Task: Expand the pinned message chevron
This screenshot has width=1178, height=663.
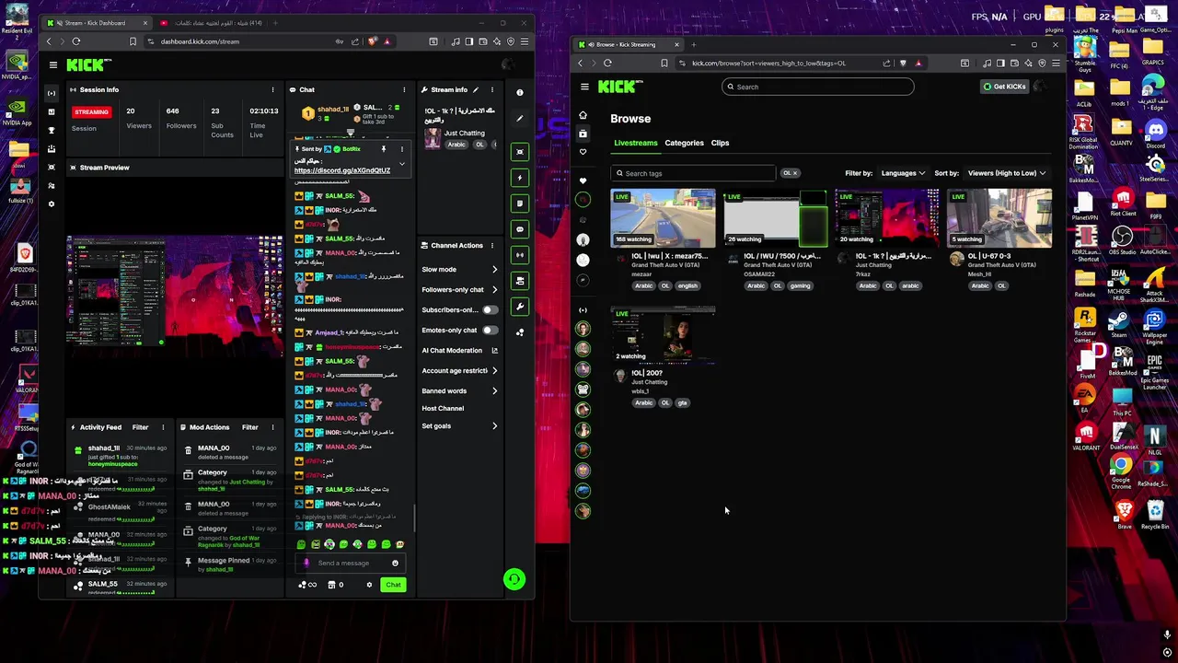Action: coord(401,164)
